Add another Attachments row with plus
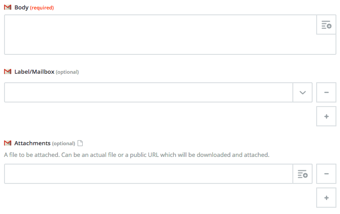Image resolution: width=340 pixels, height=214 pixels. pos(326,198)
